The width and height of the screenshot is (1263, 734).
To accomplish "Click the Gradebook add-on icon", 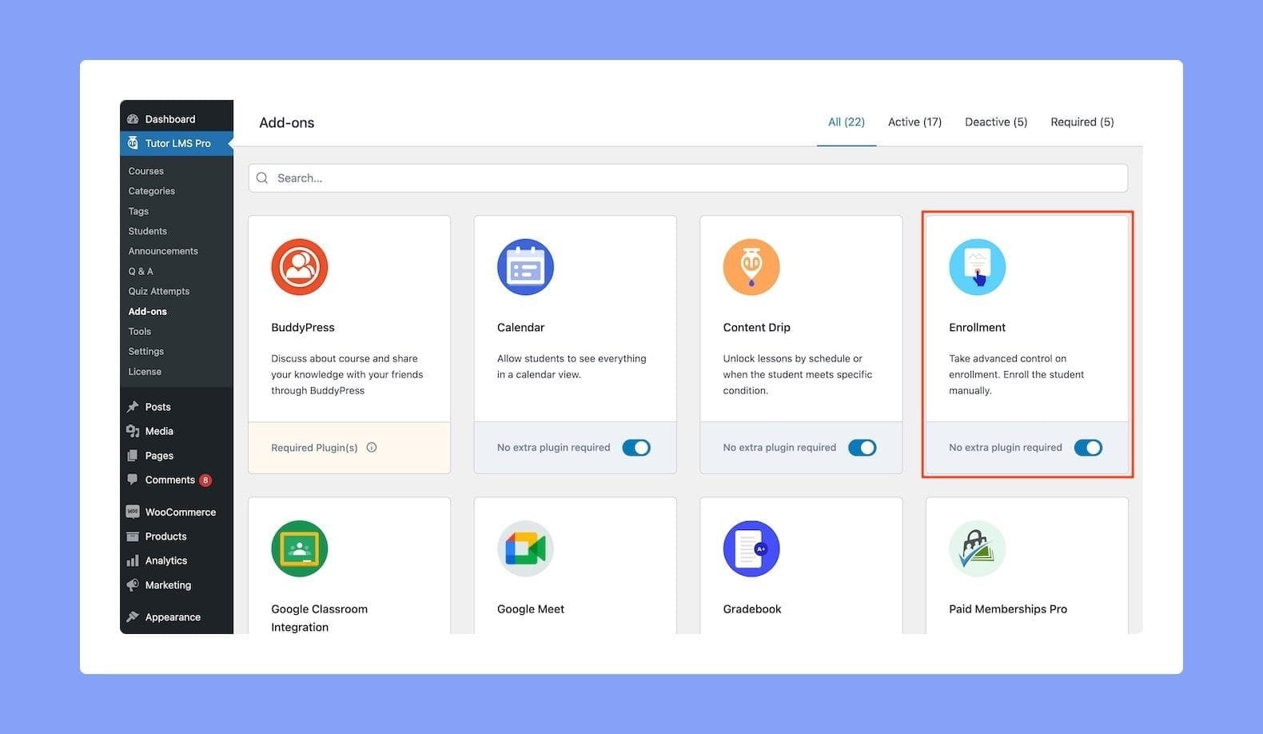I will (x=751, y=549).
